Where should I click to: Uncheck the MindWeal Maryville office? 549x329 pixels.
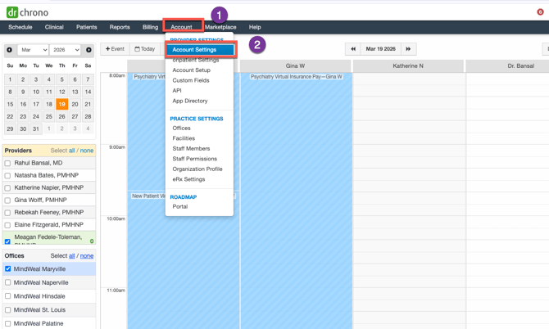[8, 269]
